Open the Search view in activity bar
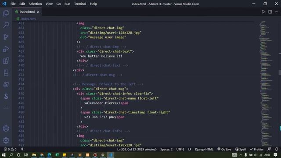 pos(6,25)
